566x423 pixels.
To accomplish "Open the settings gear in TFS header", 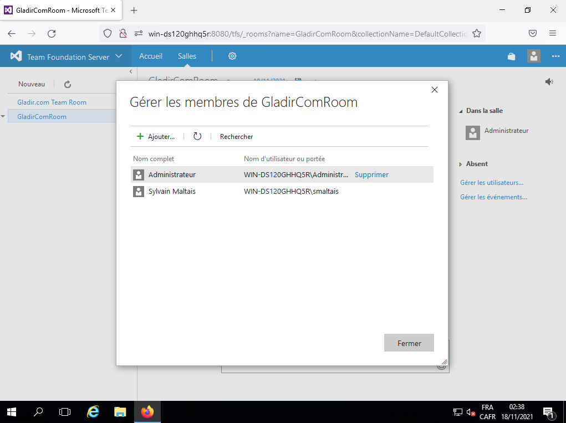I will [232, 56].
